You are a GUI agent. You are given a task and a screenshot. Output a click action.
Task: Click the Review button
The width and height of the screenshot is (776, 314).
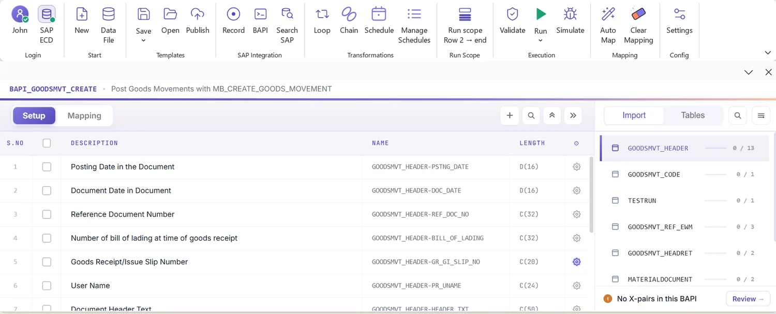748,299
